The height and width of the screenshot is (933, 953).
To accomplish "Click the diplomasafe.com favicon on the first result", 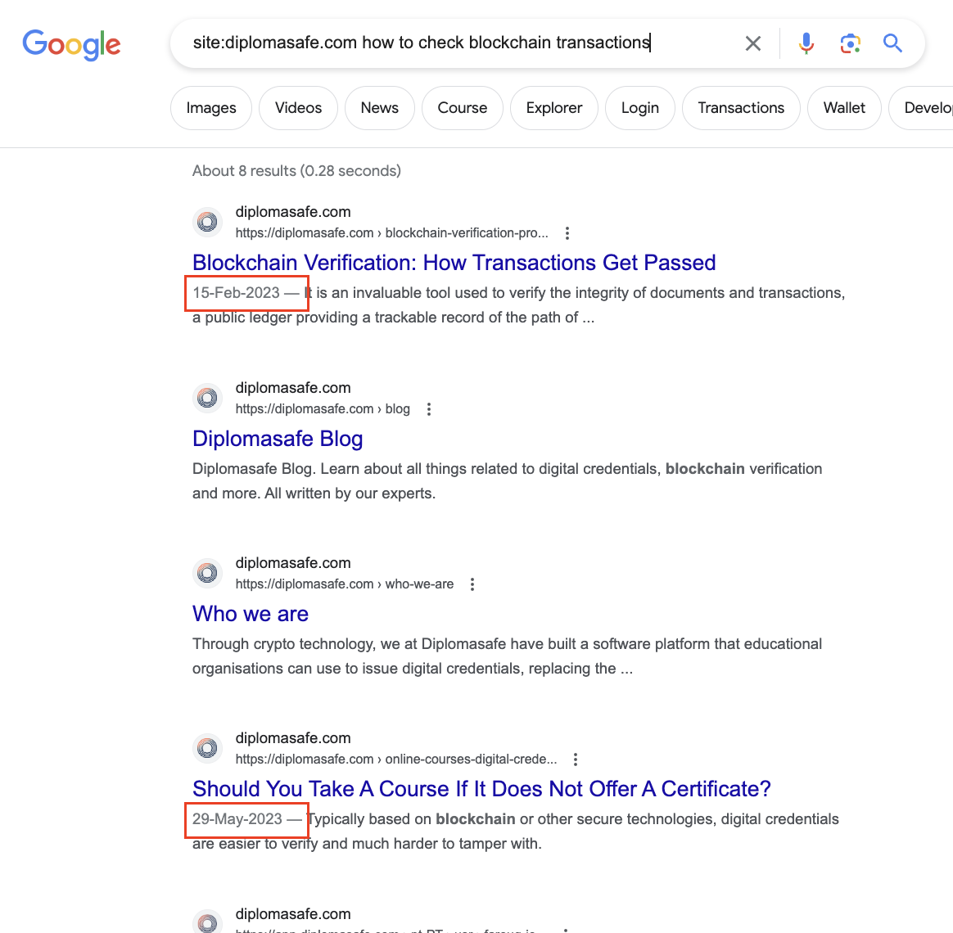I will click(207, 222).
